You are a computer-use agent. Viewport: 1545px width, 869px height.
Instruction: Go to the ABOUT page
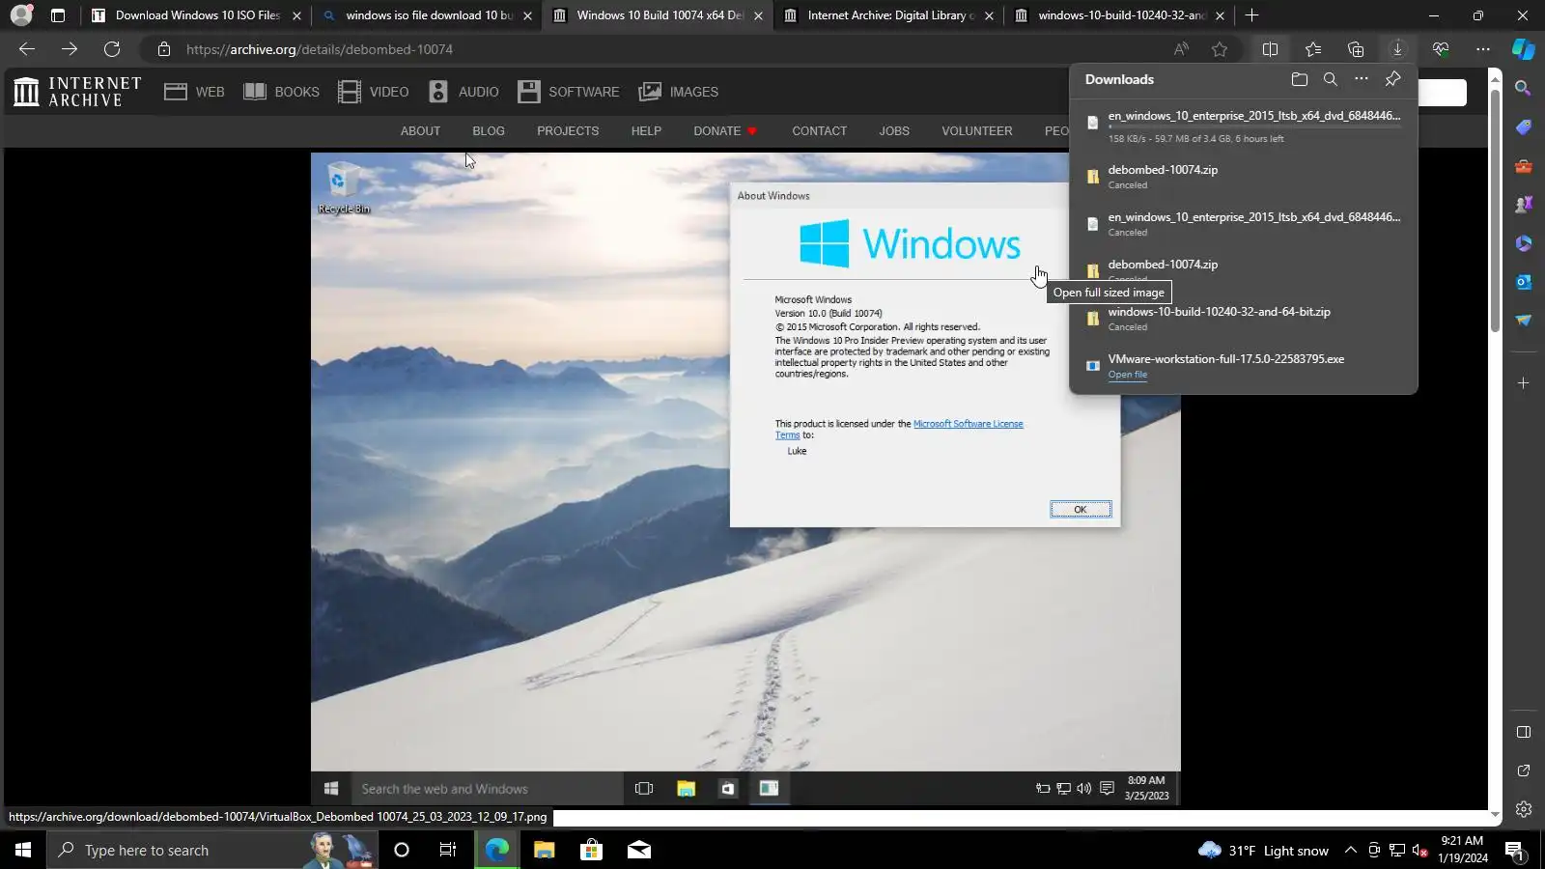tap(420, 130)
